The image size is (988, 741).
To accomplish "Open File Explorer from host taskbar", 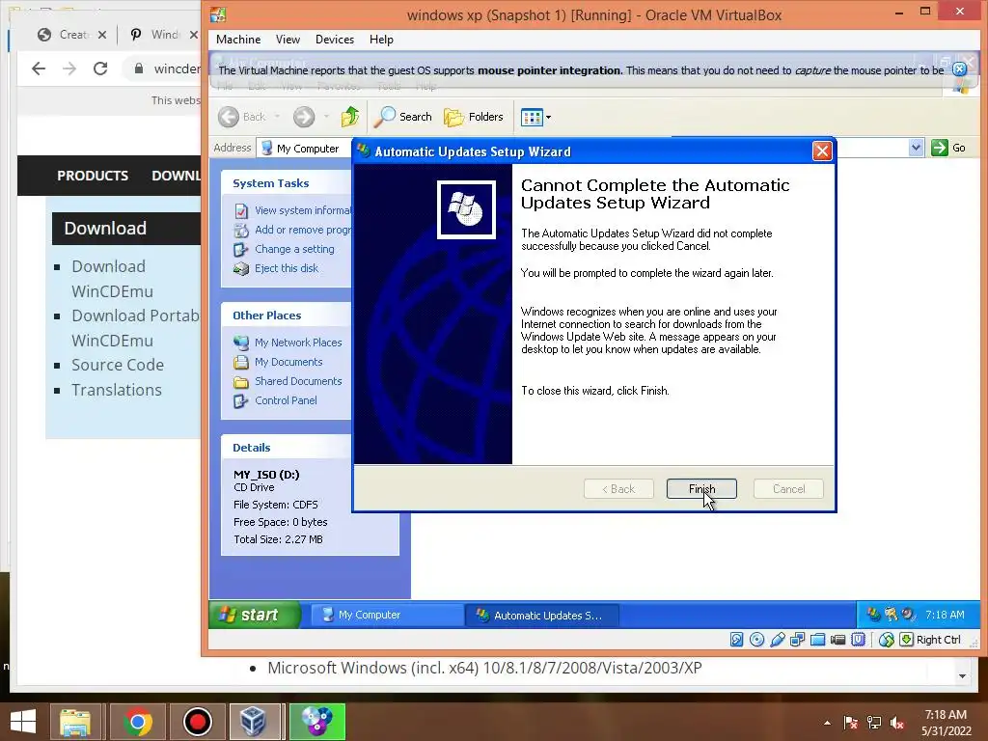I will coord(75,722).
